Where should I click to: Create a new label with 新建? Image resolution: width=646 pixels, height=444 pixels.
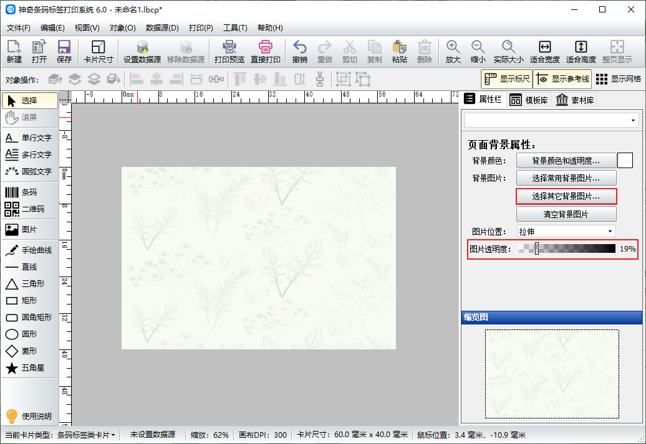click(x=14, y=52)
